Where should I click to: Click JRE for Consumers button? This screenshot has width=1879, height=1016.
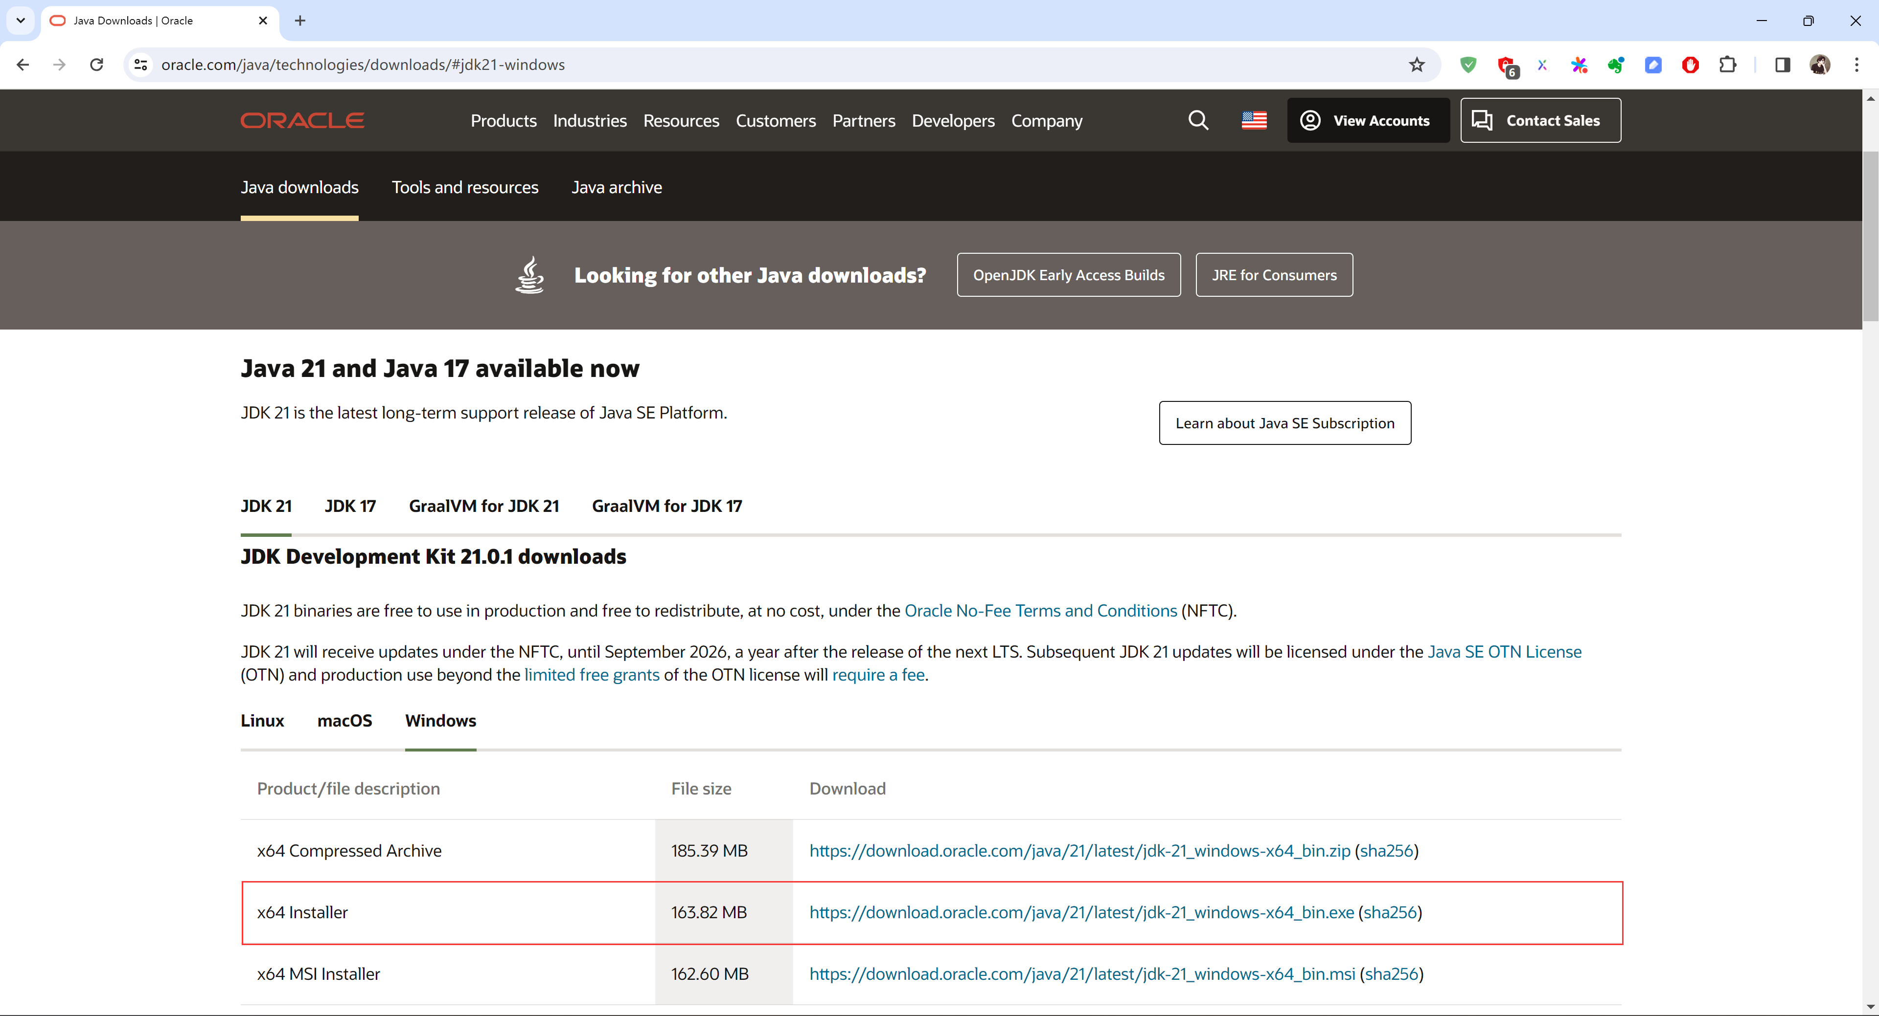(1274, 275)
